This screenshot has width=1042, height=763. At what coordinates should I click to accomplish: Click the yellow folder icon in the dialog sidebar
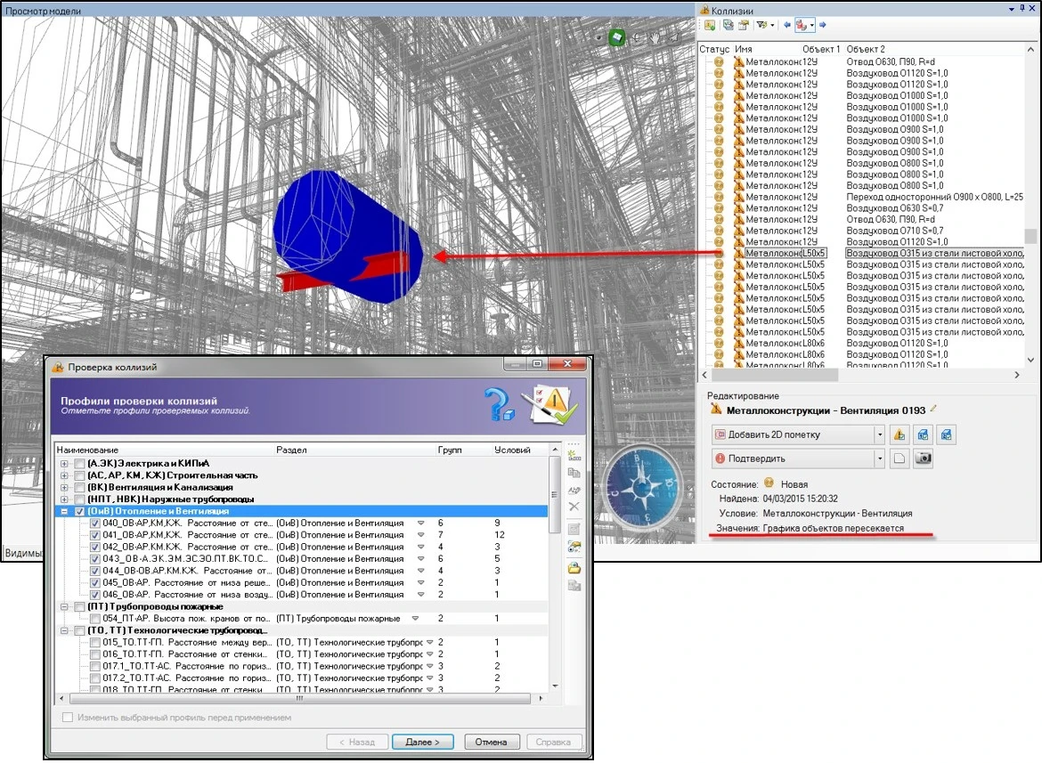(574, 567)
